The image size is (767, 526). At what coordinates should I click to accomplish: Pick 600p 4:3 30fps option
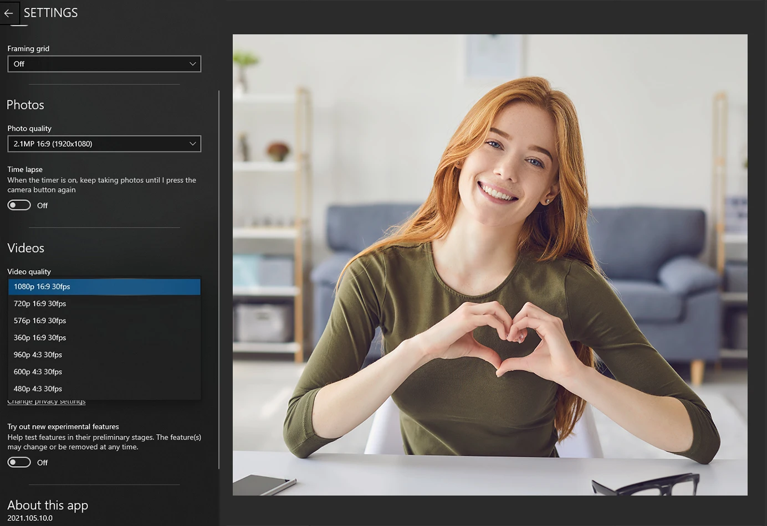pos(104,372)
